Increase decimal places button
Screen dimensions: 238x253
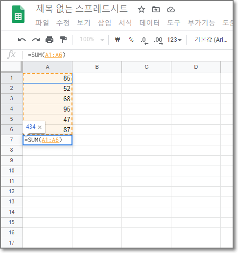158,40
